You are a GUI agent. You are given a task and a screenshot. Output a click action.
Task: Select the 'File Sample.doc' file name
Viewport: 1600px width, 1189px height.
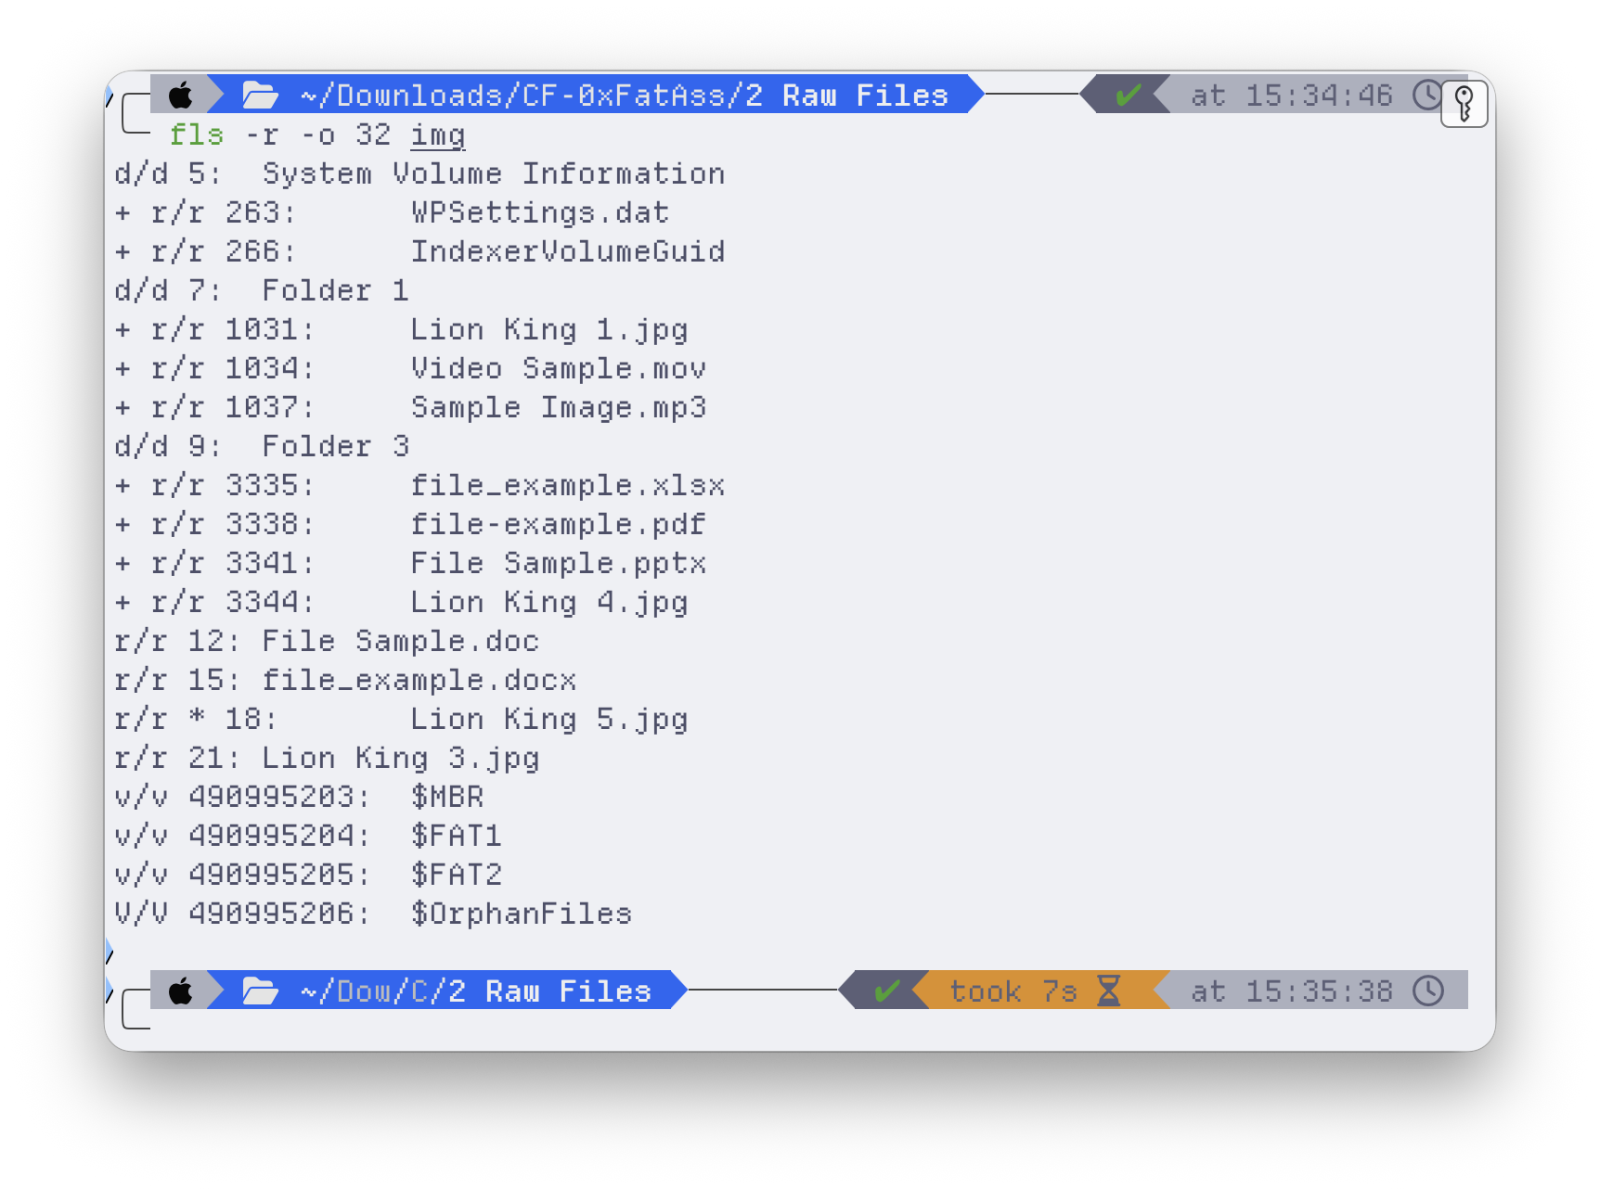click(x=400, y=641)
